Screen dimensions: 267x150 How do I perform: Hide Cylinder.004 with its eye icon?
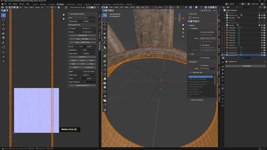262,48
